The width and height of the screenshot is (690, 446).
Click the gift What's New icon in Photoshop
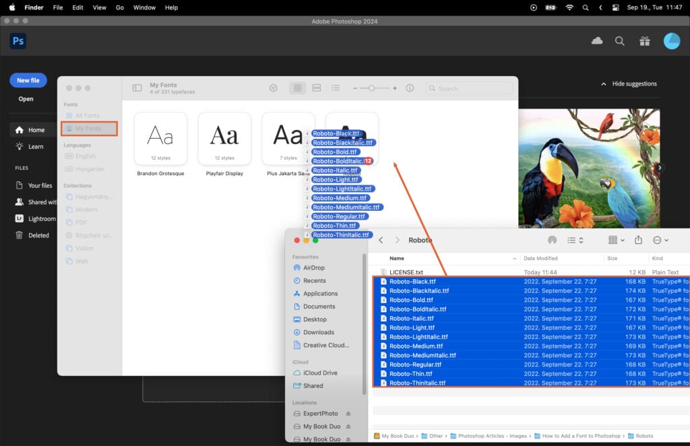click(644, 40)
